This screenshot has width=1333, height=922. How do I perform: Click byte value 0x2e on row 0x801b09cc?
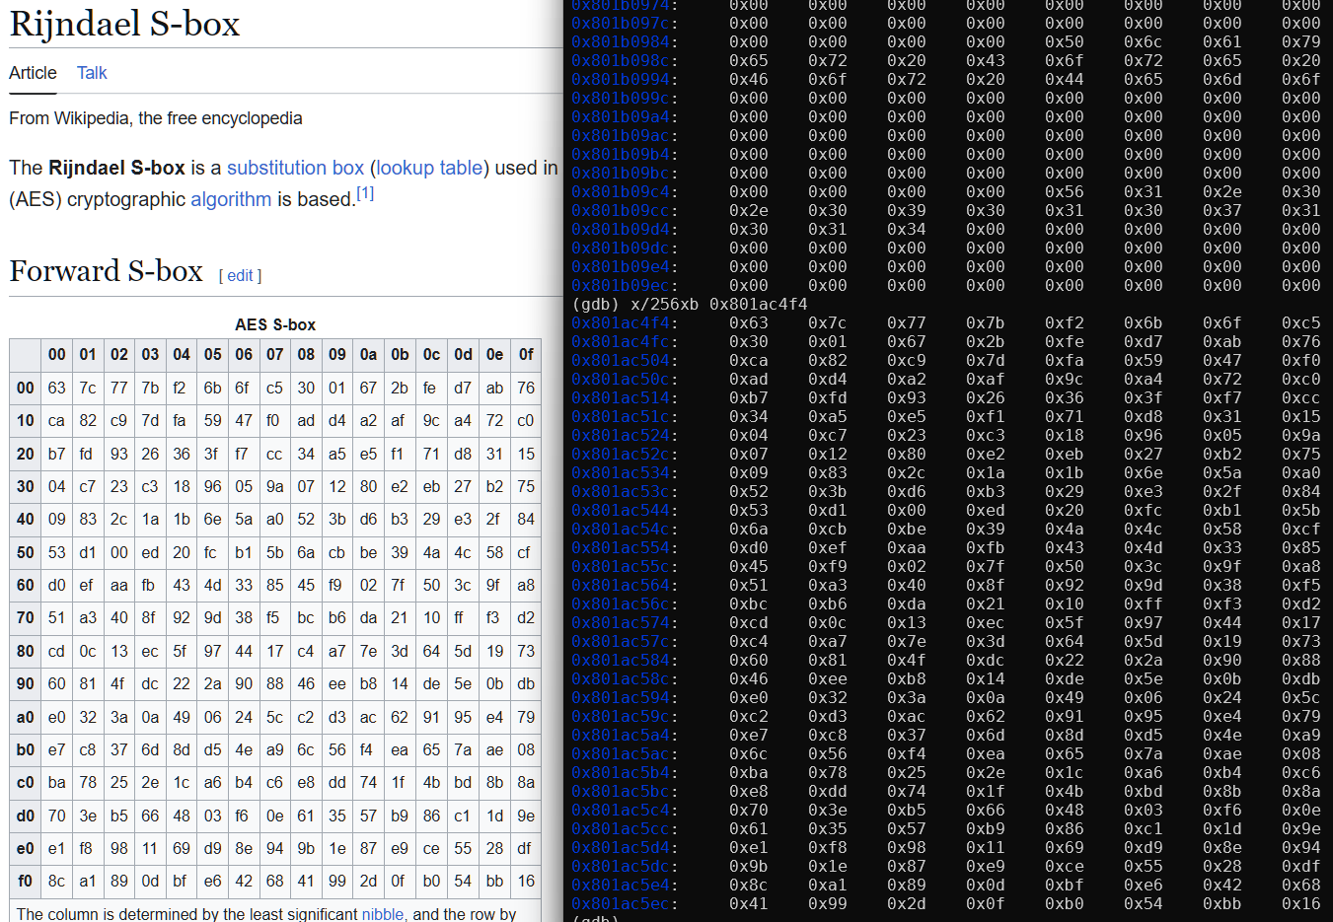(x=749, y=210)
